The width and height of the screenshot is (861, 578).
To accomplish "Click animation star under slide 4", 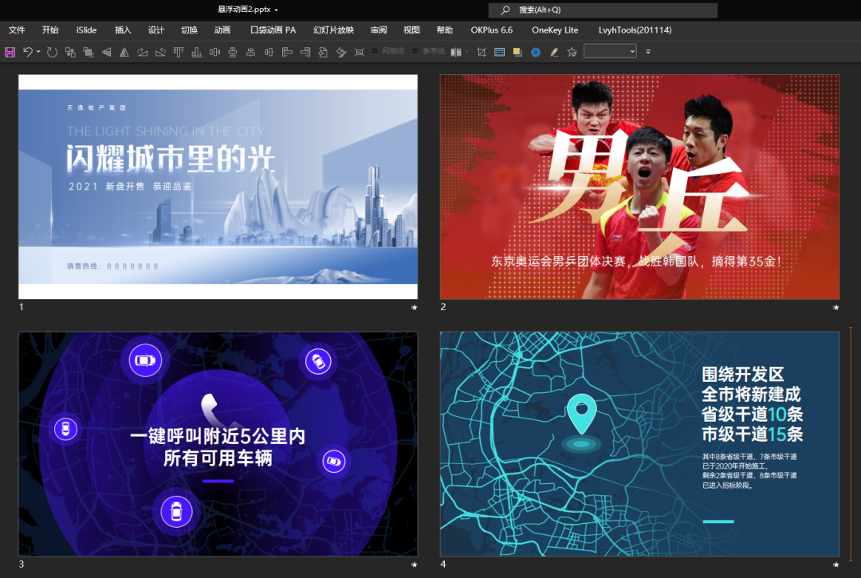I will [835, 564].
